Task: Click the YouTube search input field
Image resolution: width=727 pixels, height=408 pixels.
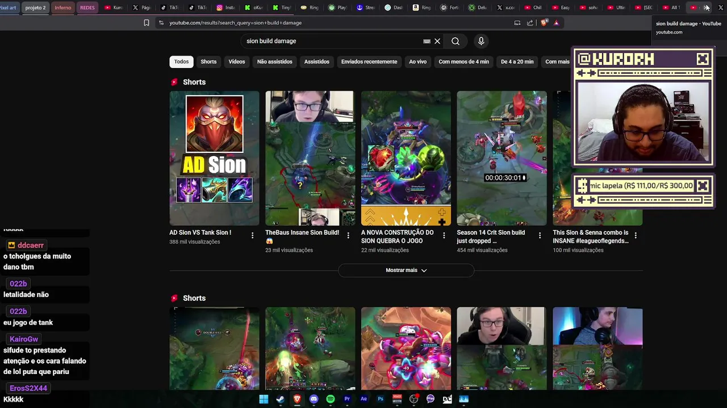Action: [x=332, y=41]
